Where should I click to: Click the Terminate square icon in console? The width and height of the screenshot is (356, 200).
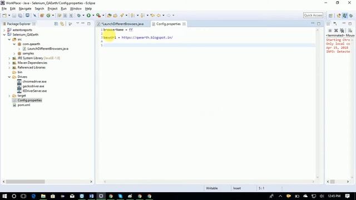[330, 31]
